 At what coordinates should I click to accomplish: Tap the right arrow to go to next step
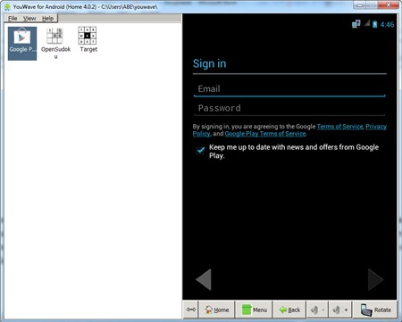click(x=375, y=279)
